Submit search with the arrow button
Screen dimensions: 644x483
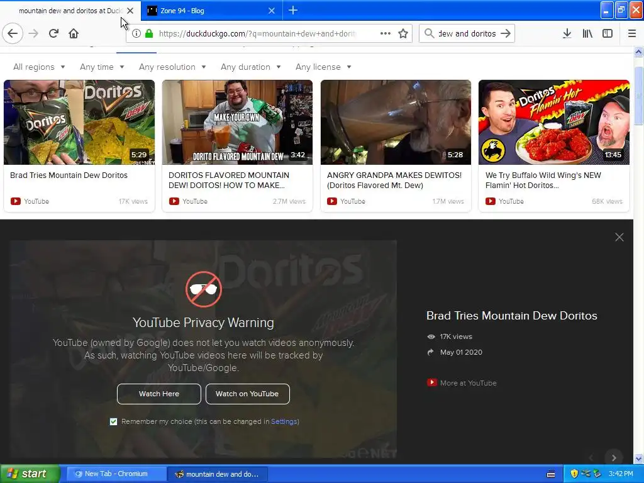506,33
